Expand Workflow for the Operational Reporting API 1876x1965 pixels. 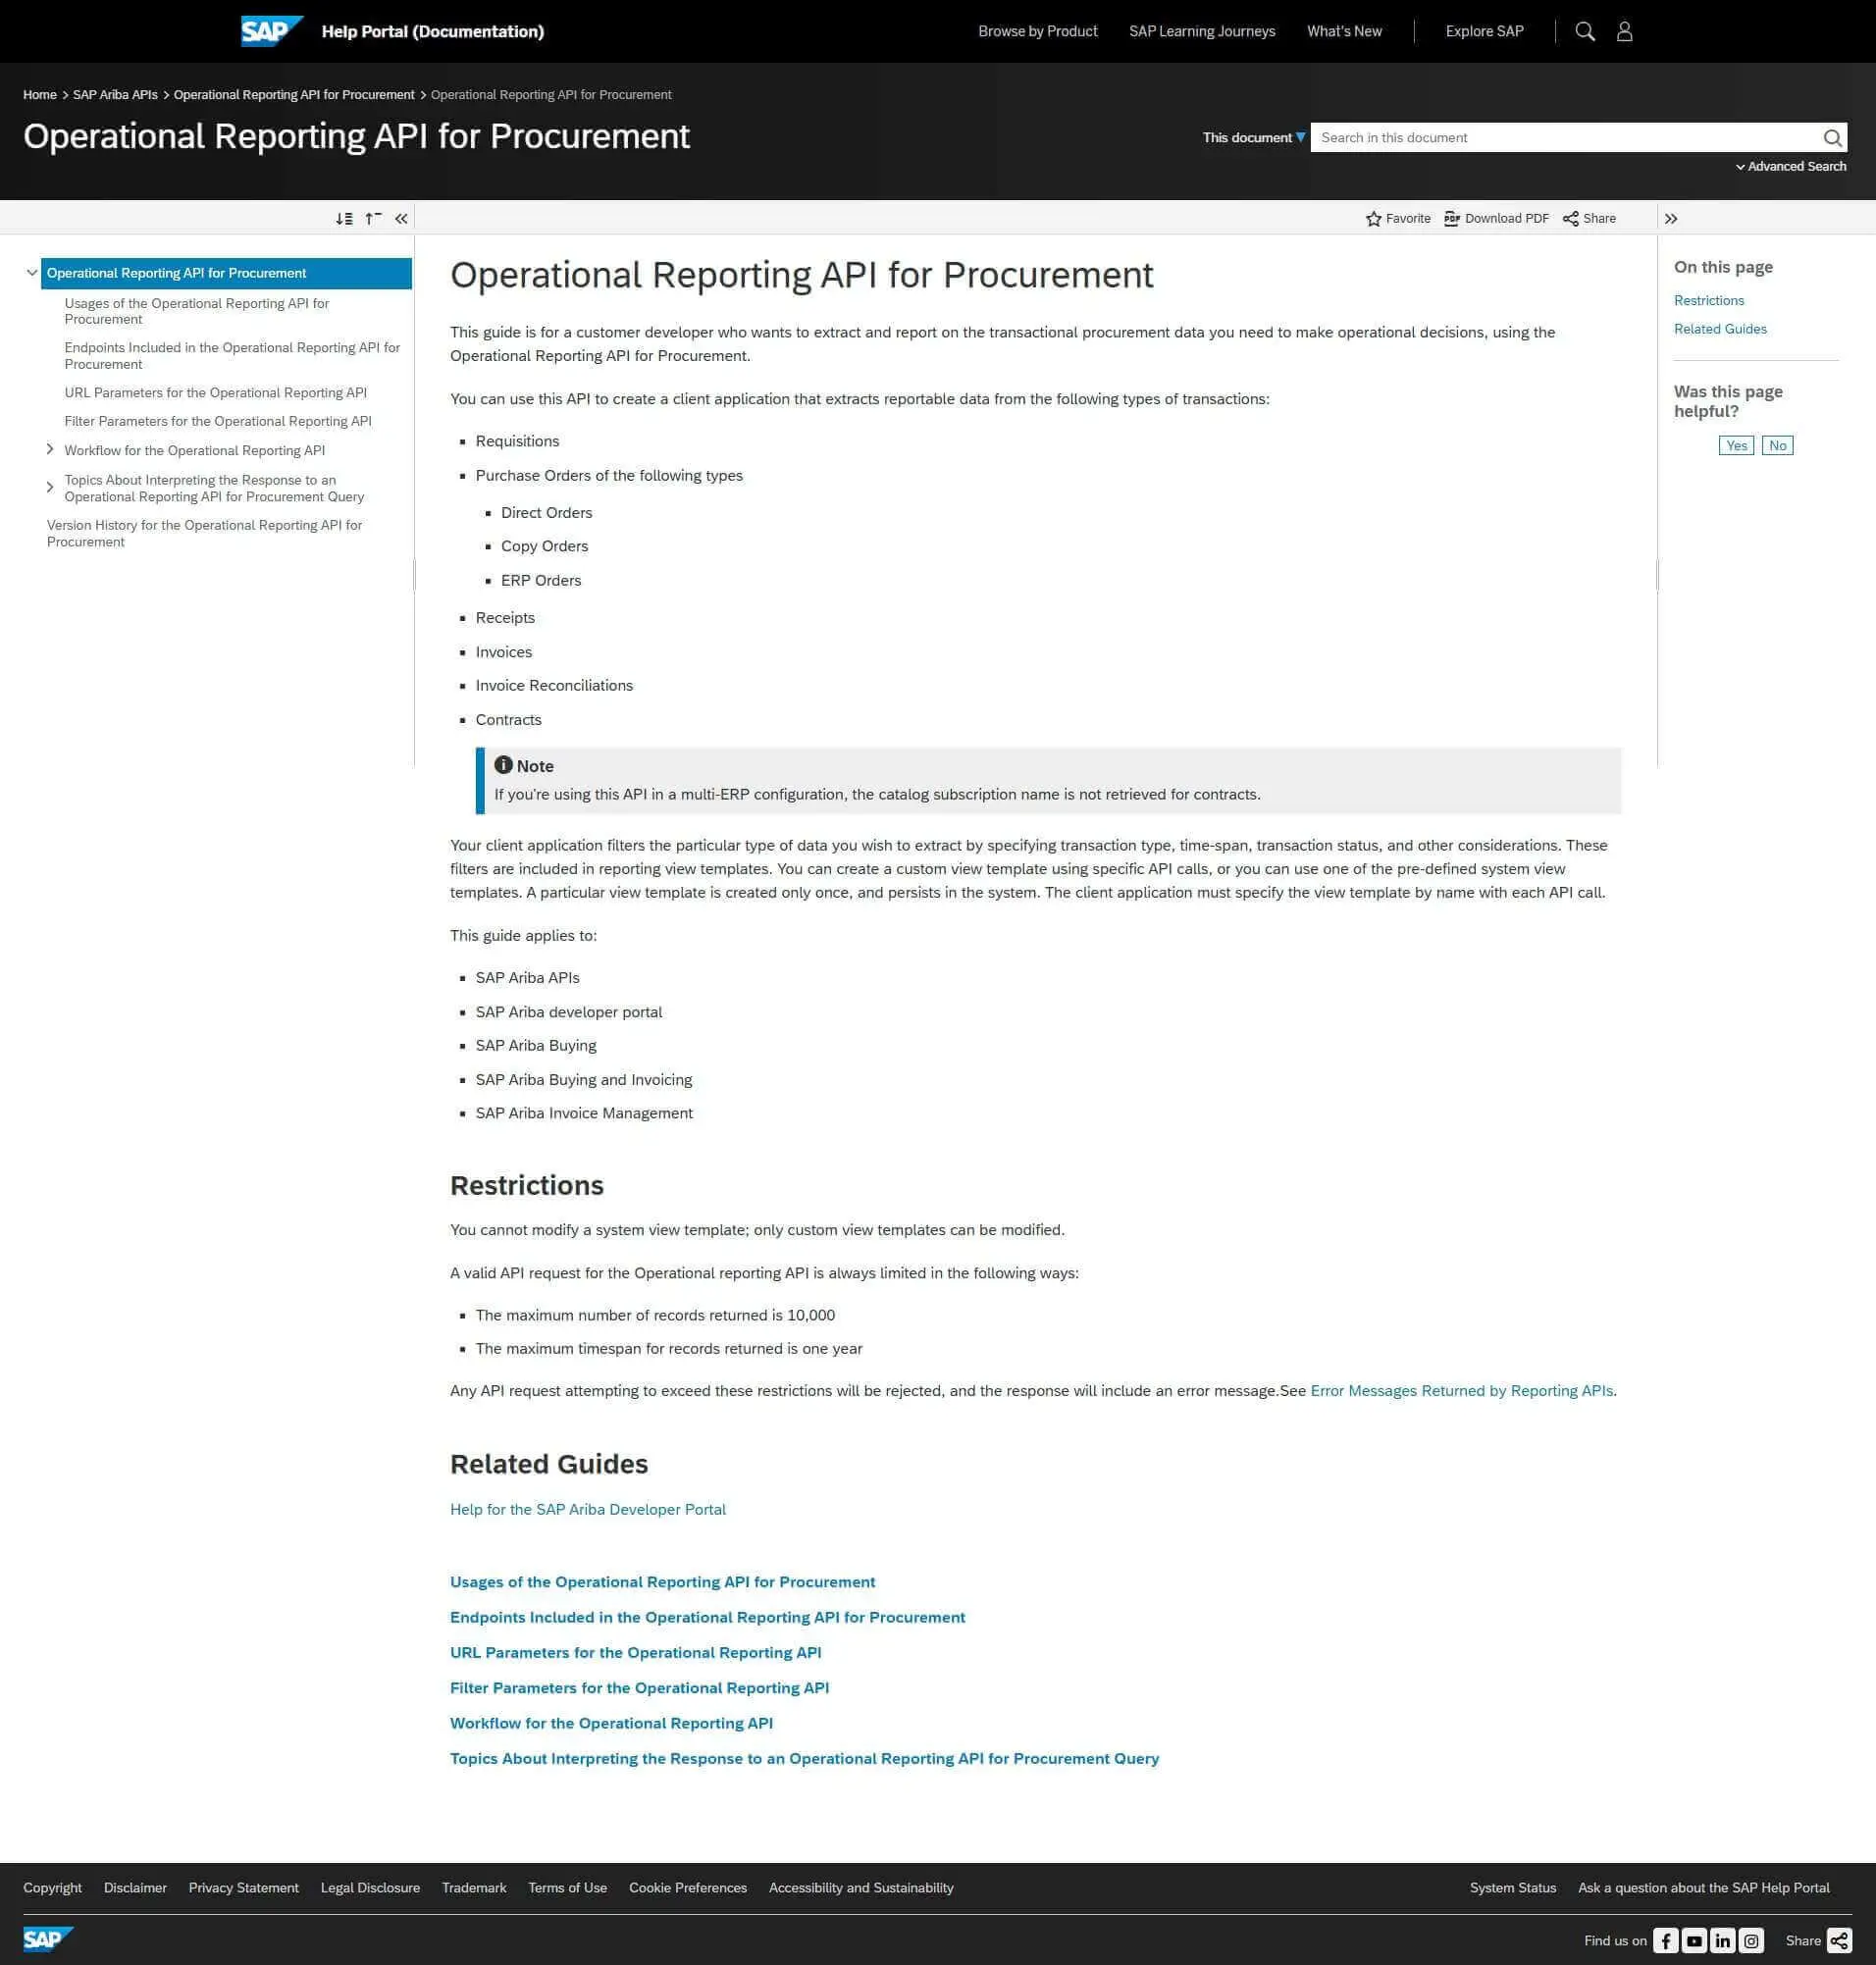tap(50, 450)
